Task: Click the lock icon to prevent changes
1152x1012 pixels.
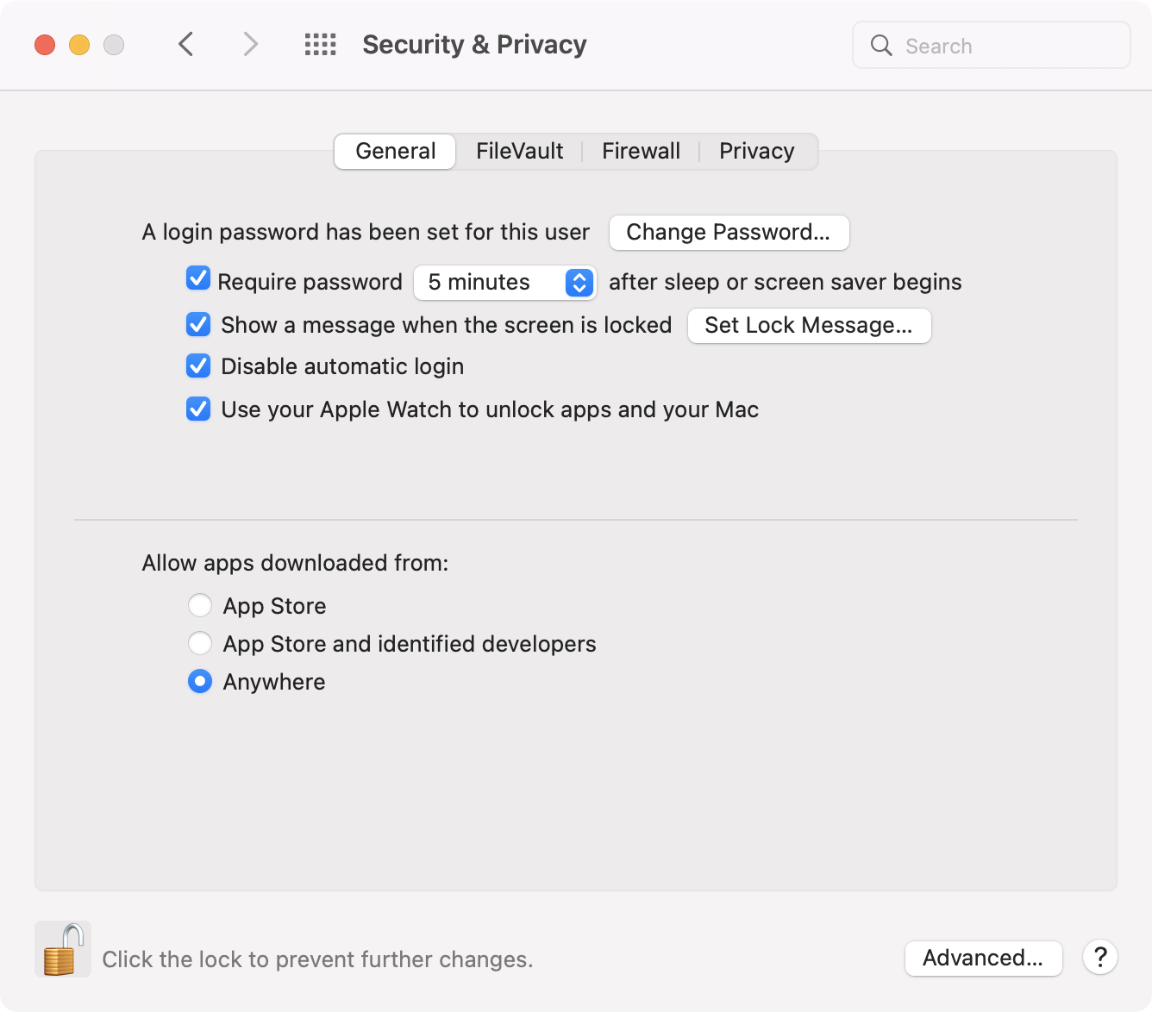Action: tap(63, 949)
